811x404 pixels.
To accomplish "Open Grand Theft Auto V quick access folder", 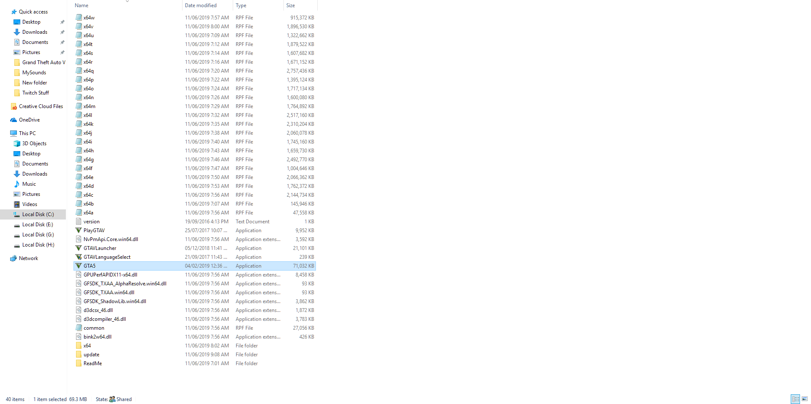I will pyautogui.click(x=44, y=62).
